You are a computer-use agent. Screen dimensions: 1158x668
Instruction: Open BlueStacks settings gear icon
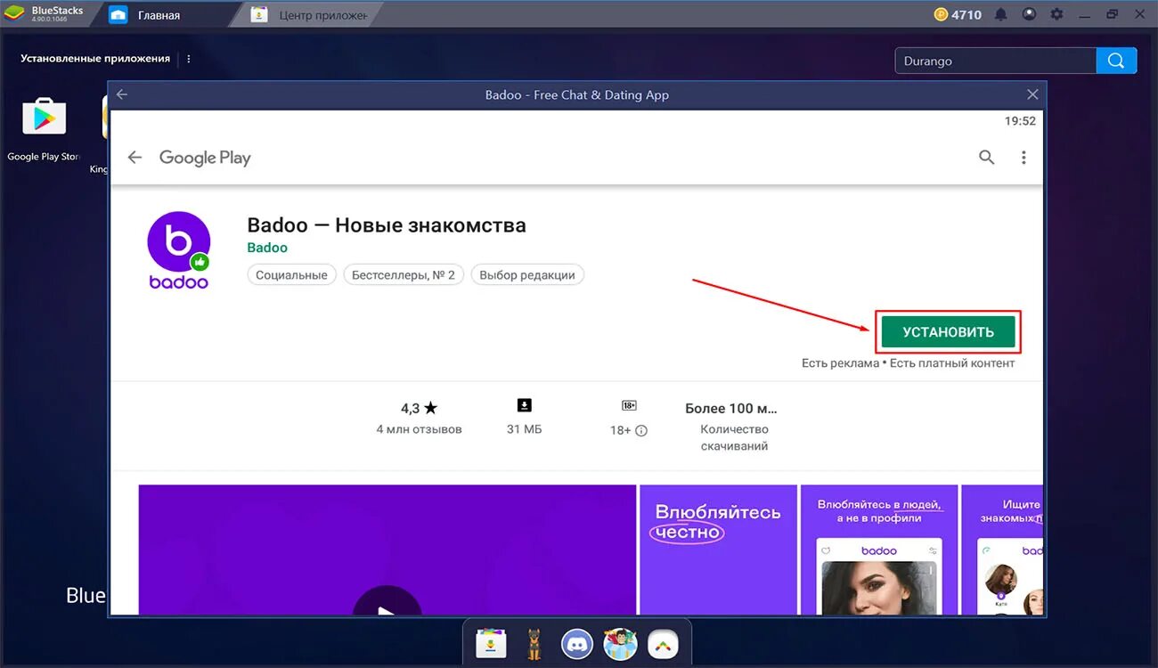pyautogui.click(x=1056, y=14)
